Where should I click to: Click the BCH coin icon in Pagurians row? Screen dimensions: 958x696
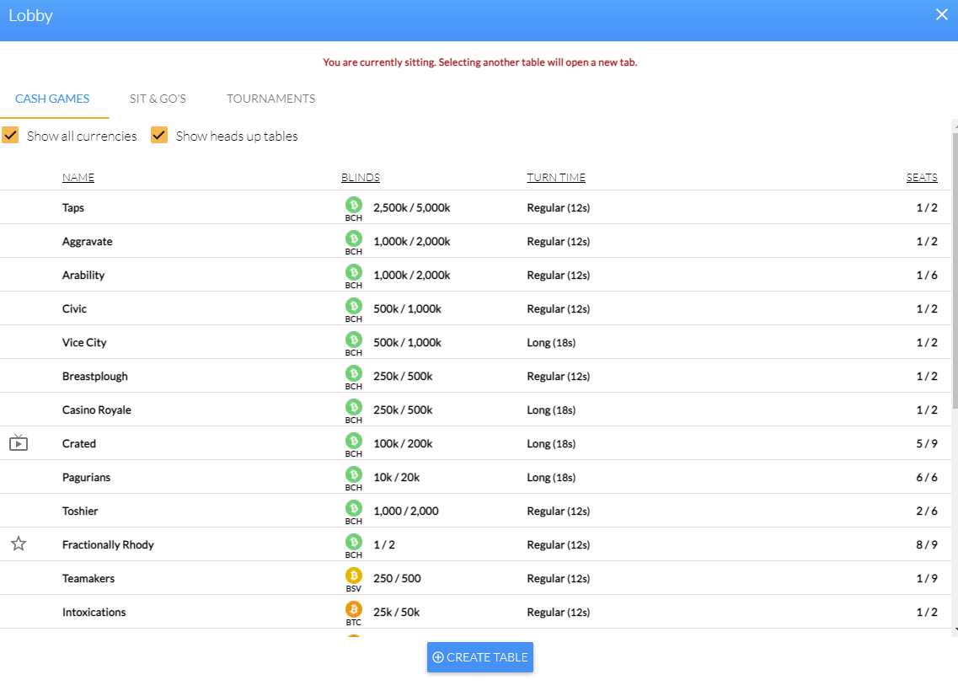354,474
